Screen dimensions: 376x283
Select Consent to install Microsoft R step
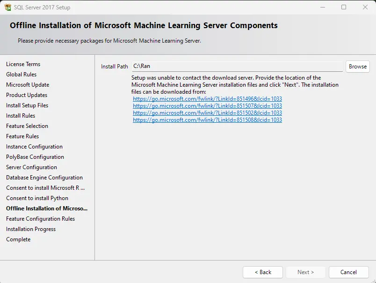click(45, 188)
